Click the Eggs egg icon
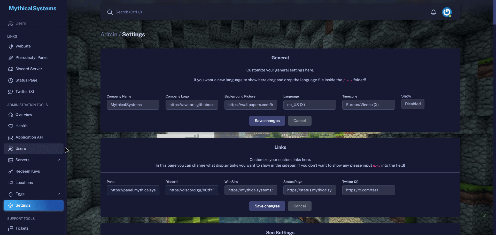 click(x=11, y=194)
